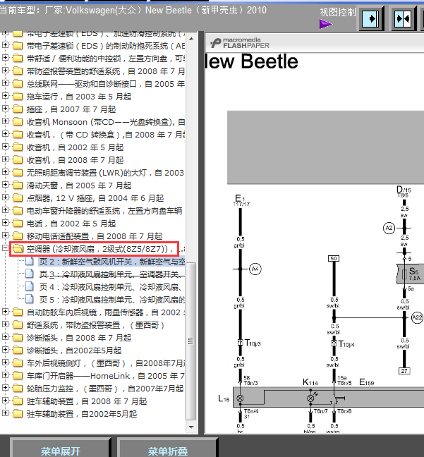This screenshot has width=424, height=457.
Task: Click the 菜单展开 button
Action: 61,449
